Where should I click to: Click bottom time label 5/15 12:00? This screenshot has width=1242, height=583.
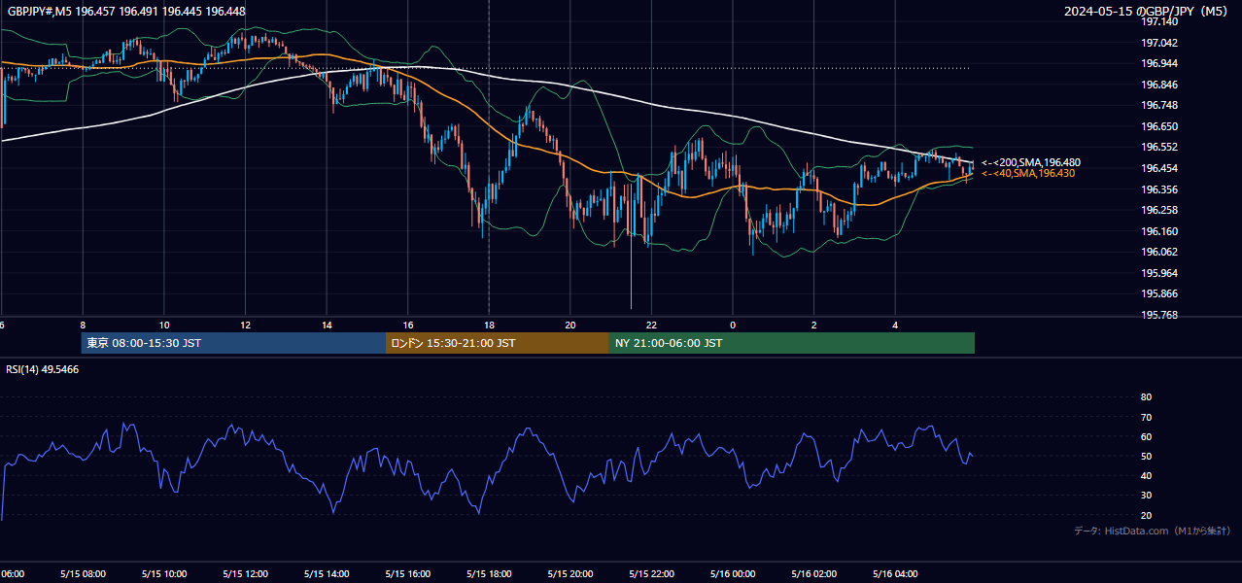coord(246,574)
